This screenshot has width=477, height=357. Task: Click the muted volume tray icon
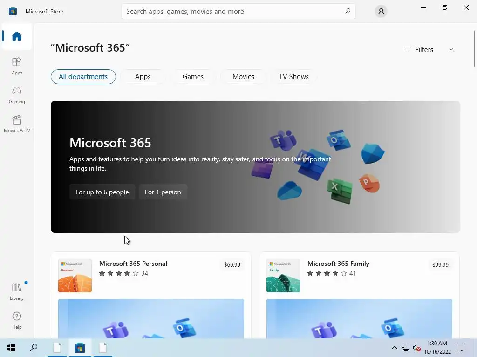tap(417, 348)
